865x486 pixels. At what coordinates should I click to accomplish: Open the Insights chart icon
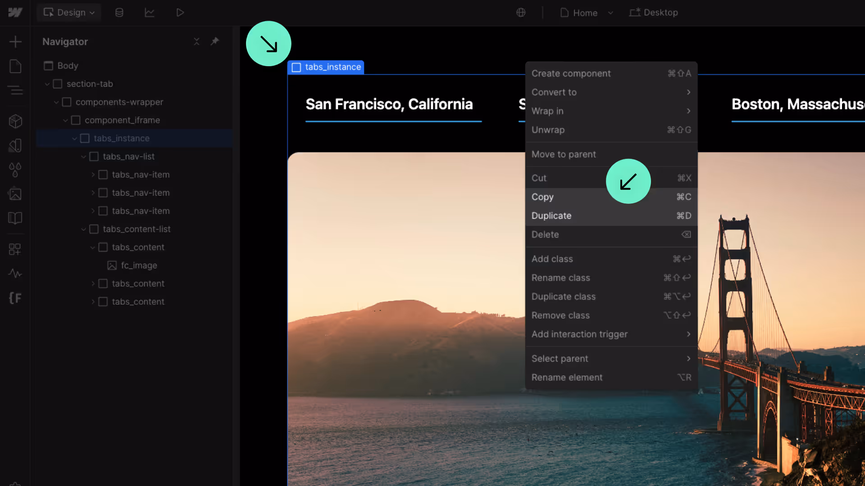pos(150,13)
